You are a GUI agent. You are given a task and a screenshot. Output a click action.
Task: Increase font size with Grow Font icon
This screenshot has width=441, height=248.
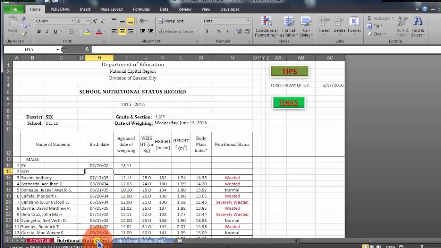coord(94,21)
